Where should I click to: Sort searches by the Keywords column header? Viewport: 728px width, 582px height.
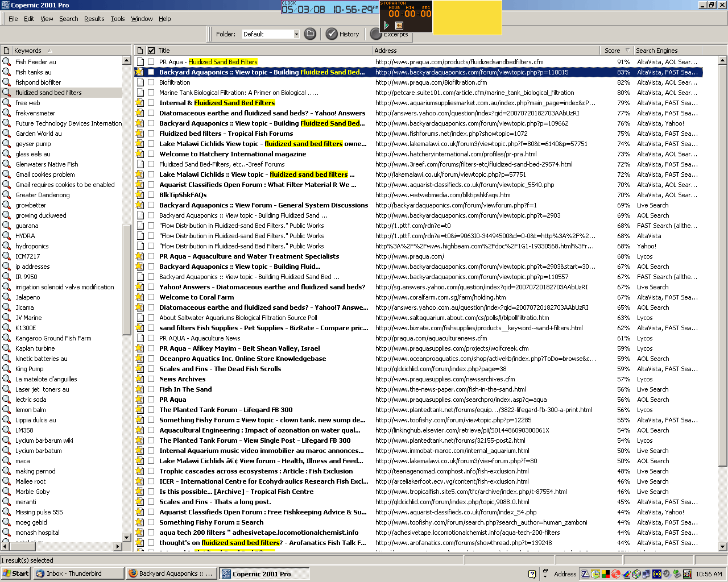(28, 51)
